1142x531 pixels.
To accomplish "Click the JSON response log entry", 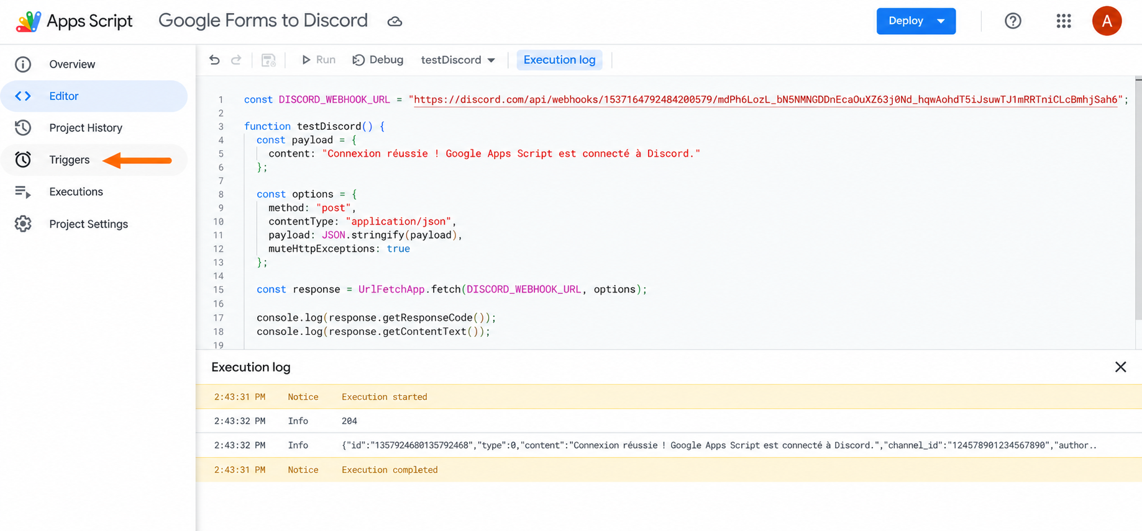I will 669,445.
